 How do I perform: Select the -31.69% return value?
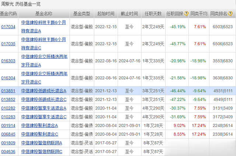[x=178, y=117]
